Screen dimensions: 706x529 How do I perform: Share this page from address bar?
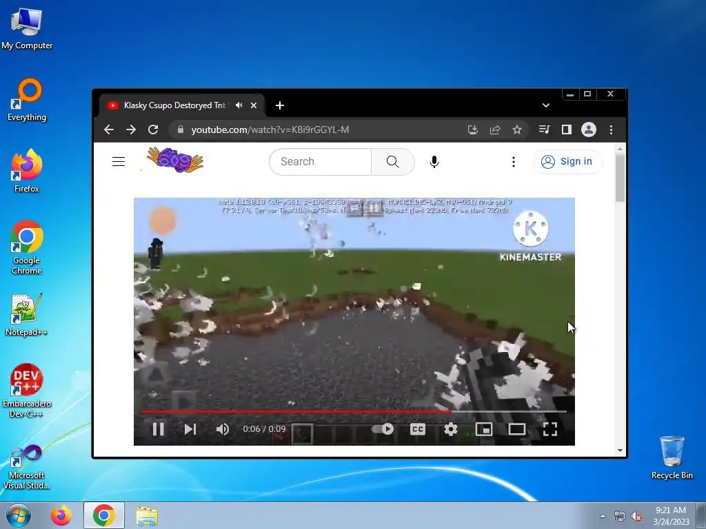495,129
